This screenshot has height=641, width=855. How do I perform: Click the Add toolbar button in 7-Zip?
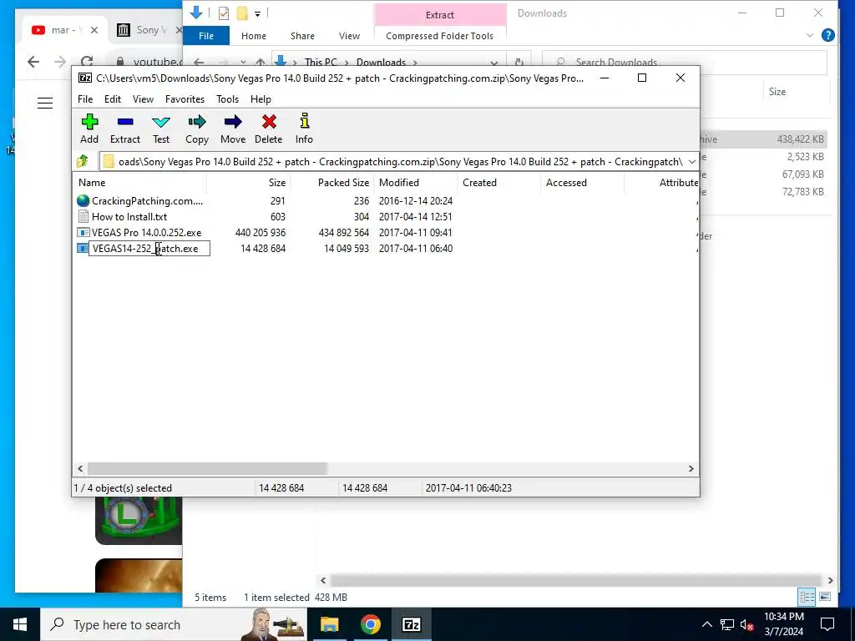[89, 129]
